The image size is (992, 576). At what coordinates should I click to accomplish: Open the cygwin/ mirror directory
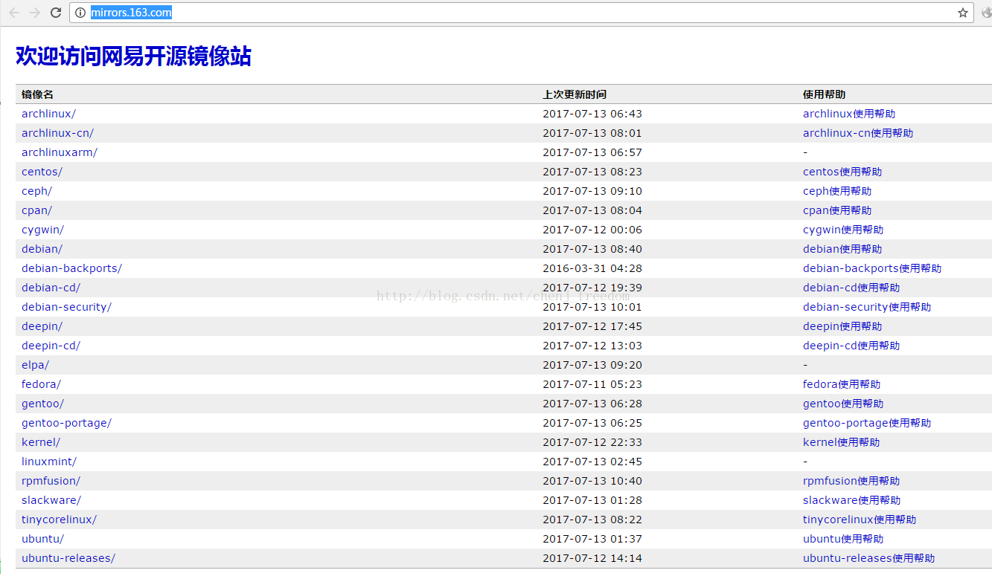coord(42,230)
